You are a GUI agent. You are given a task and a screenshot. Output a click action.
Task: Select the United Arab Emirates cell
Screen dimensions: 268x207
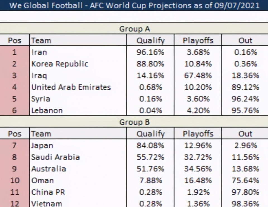(x=71, y=87)
